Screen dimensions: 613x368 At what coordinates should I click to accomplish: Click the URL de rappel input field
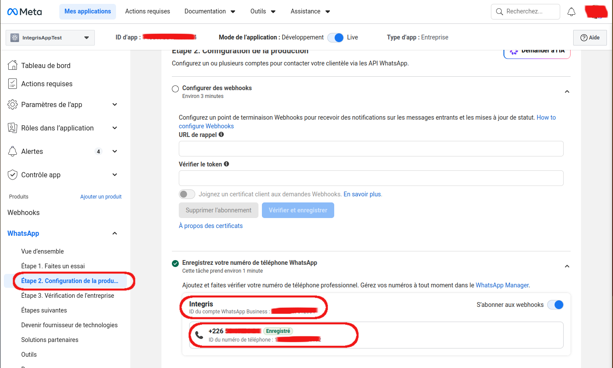pos(371,149)
